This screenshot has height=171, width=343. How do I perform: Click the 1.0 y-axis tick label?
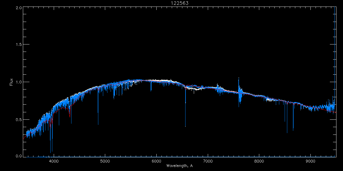[x=19, y=82]
